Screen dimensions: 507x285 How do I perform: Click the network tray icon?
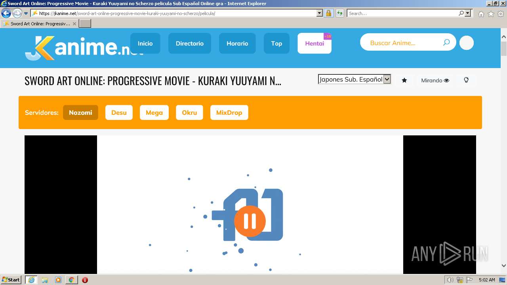click(x=460, y=280)
